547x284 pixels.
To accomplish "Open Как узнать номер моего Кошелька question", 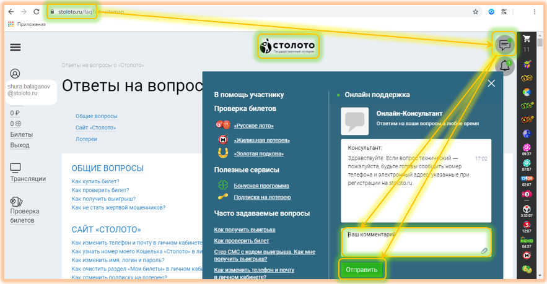I will [x=137, y=252].
